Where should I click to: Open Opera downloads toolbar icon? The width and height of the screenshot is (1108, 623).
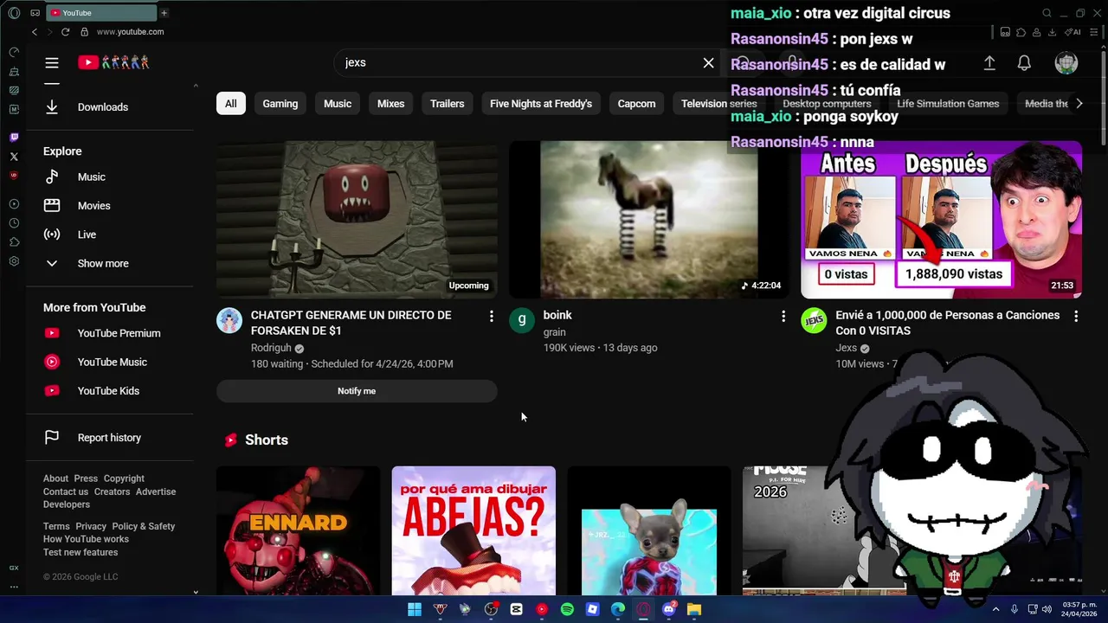[1052, 32]
